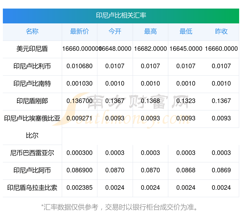This screenshot has width=242, height=216.
Task: Select the 名称 column header
Action: pyautogui.click(x=32, y=31)
